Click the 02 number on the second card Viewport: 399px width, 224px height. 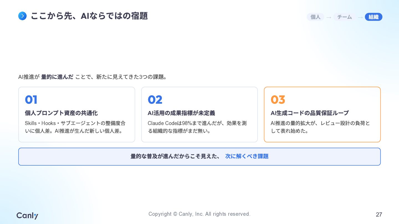[155, 100]
